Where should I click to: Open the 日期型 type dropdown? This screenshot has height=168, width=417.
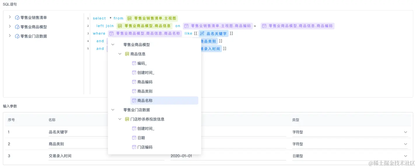click(350, 156)
